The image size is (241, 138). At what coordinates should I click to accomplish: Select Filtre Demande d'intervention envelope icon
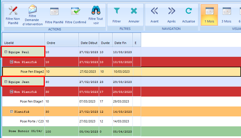pos(32,9)
